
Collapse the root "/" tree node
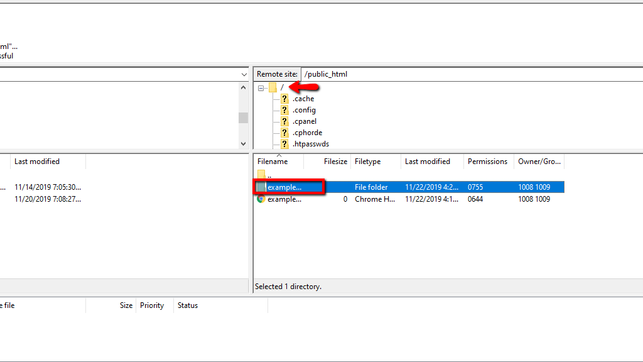pyautogui.click(x=261, y=88)
